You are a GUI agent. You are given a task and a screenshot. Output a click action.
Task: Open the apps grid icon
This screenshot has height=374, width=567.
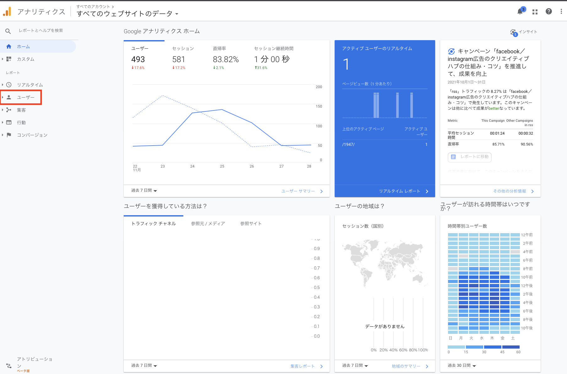(535, 12)
